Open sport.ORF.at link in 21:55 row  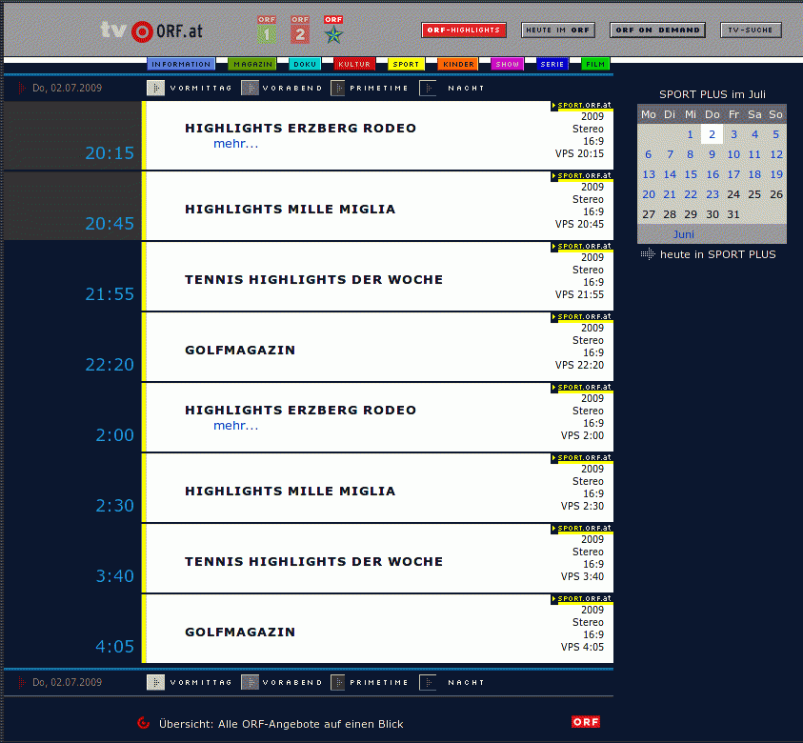coord(582,247)
